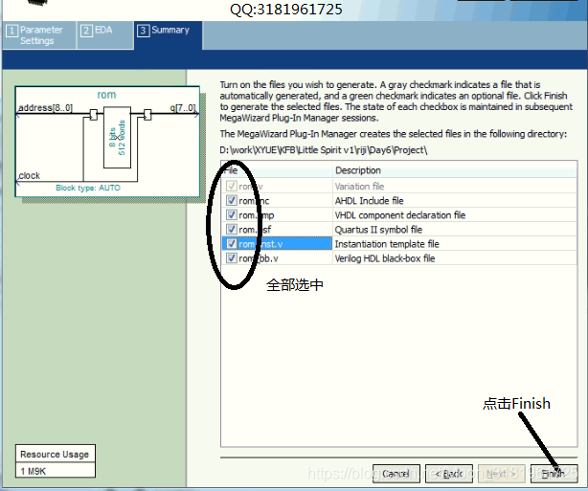
Task: Toggle the rom.bsf symbol file checkbox
Action: (232, 229)
